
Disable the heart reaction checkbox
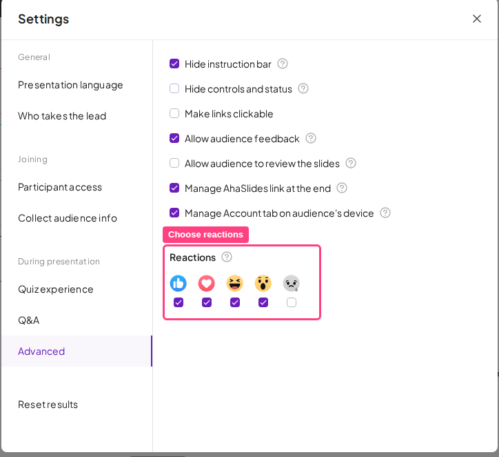(x=207, y=302)
